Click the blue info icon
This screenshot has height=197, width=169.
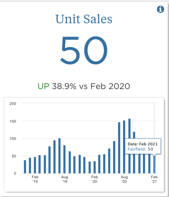(160, 9)
